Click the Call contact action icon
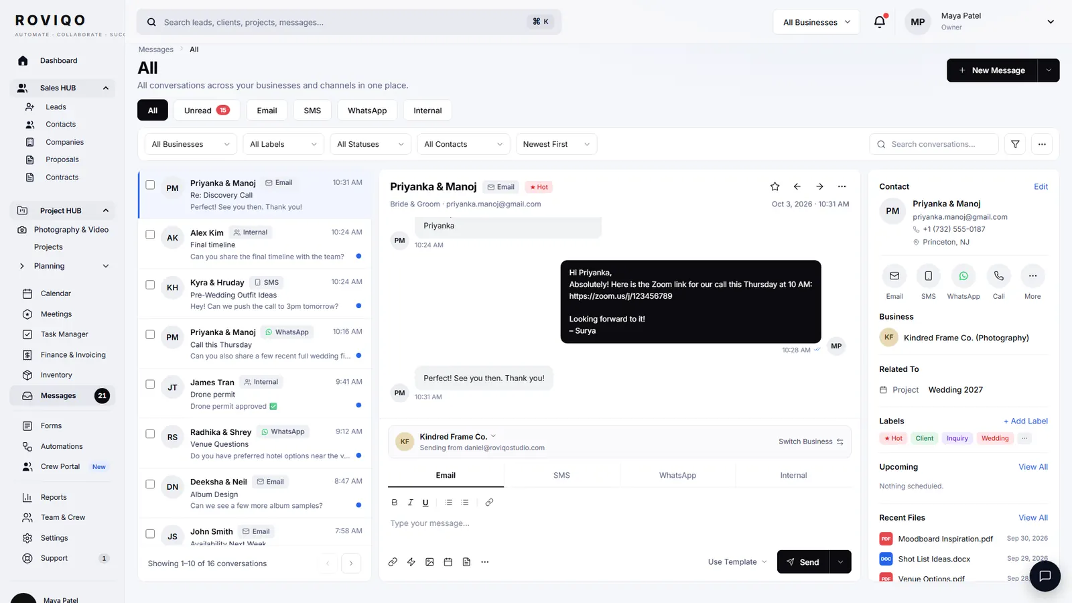1072x603 pixels. coord(998,276)
